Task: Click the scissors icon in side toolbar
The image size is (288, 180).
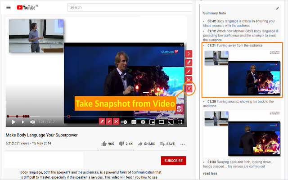Action: coord(189,79)
